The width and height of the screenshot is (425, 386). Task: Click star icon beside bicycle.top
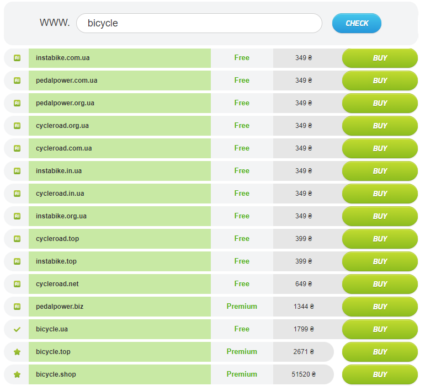[17, 352]
